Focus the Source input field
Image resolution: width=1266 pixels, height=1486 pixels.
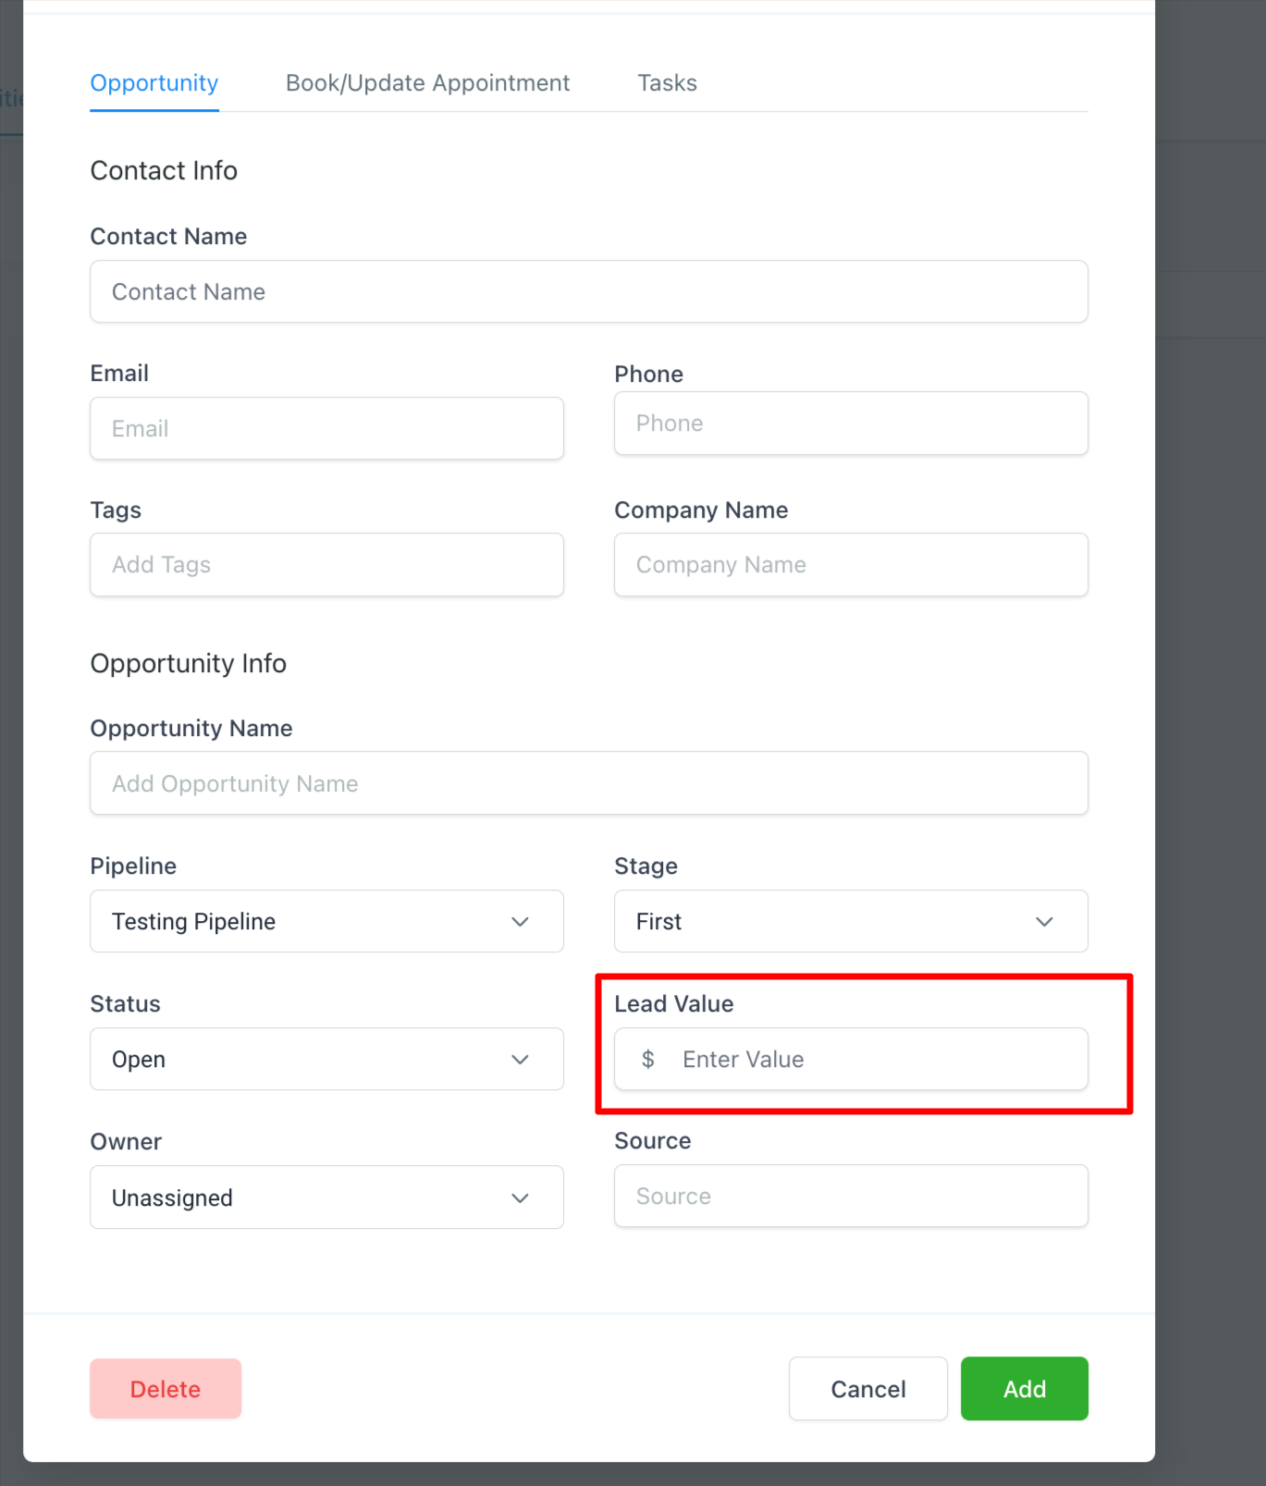tap(850, 1197)
